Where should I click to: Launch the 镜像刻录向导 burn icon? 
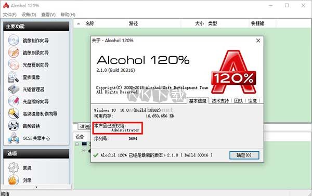point(14,53)
